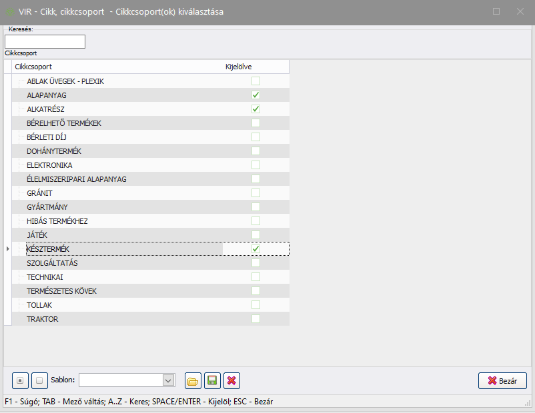Open template with the folder icon

pos(193,380)
